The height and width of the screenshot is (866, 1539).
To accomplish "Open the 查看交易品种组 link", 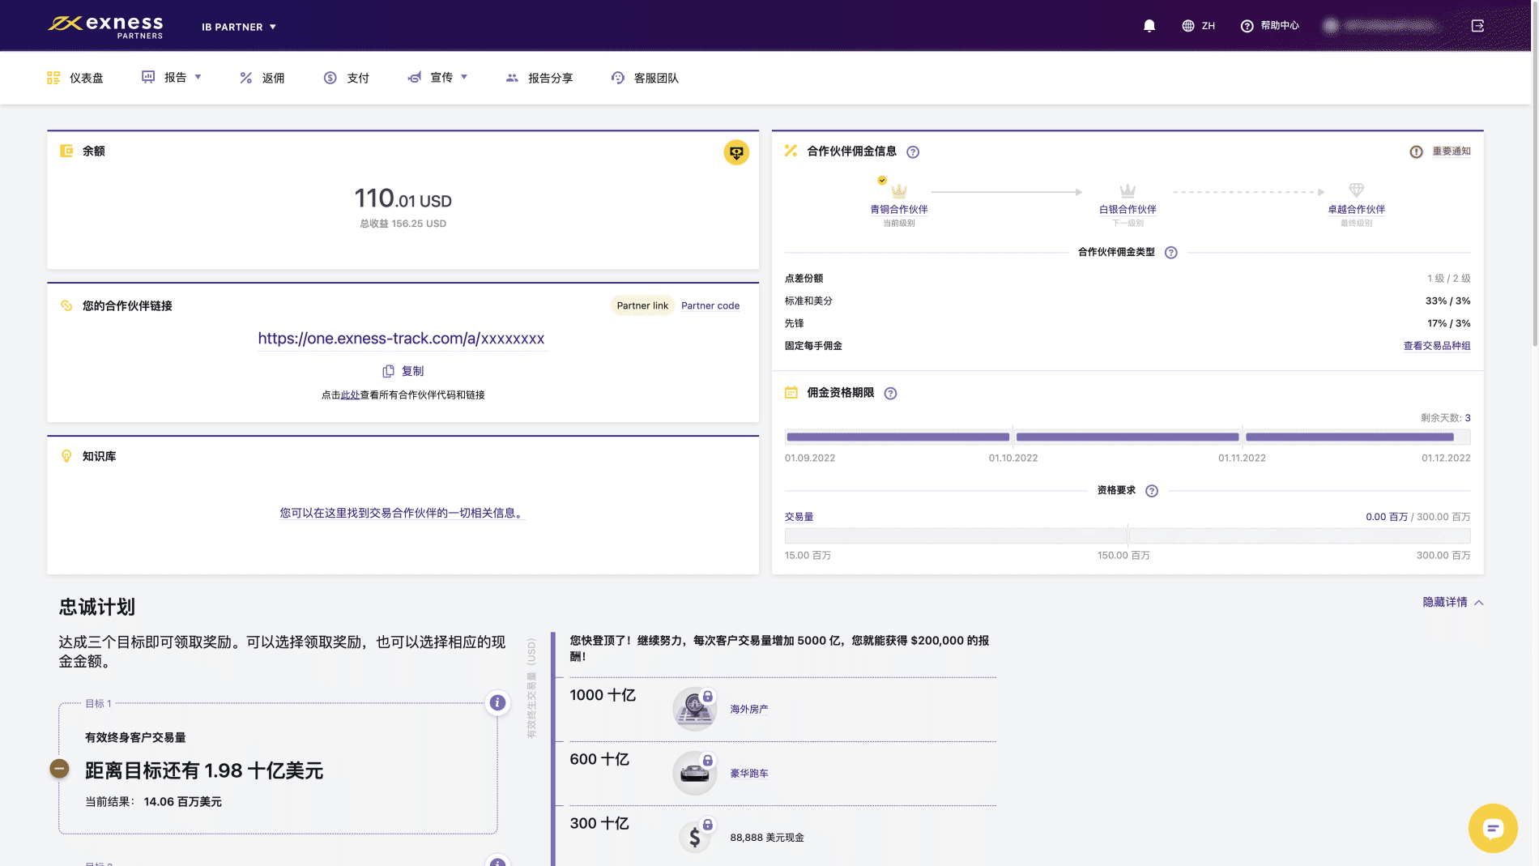I will [1436, 346].
